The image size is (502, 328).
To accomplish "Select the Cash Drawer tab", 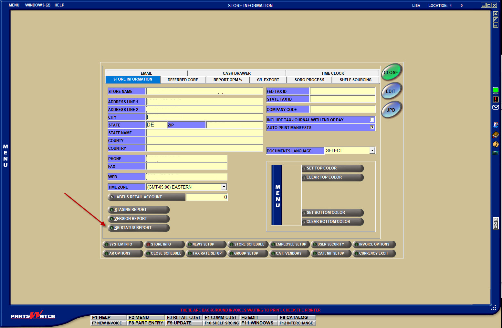I will point(236,73).
